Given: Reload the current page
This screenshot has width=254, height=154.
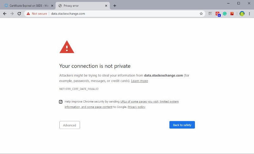Looking at the screenshot, I should [19, 14].
